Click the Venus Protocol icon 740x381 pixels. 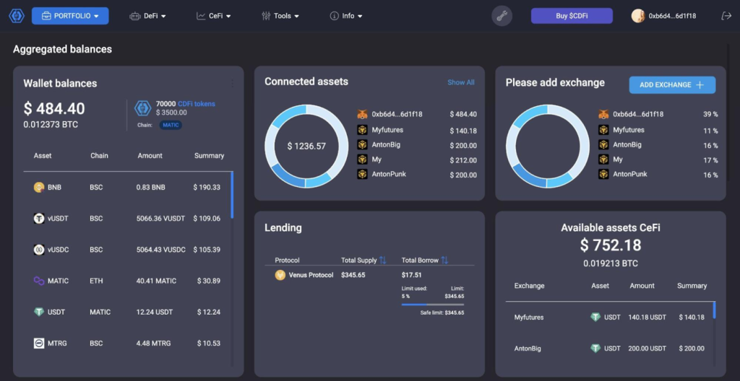pyautogui.click(x=280, y=275)
